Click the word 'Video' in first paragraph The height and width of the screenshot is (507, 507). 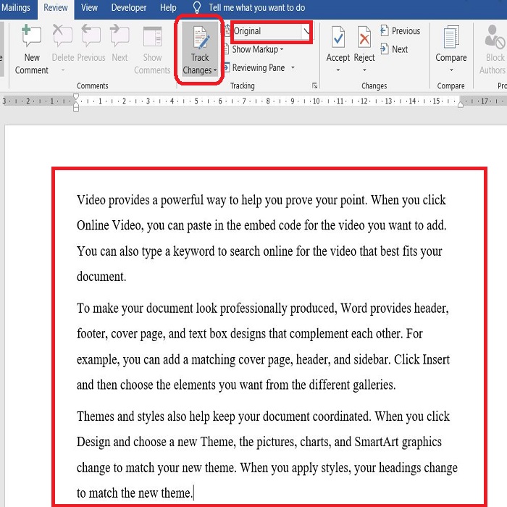coord(91,200)
